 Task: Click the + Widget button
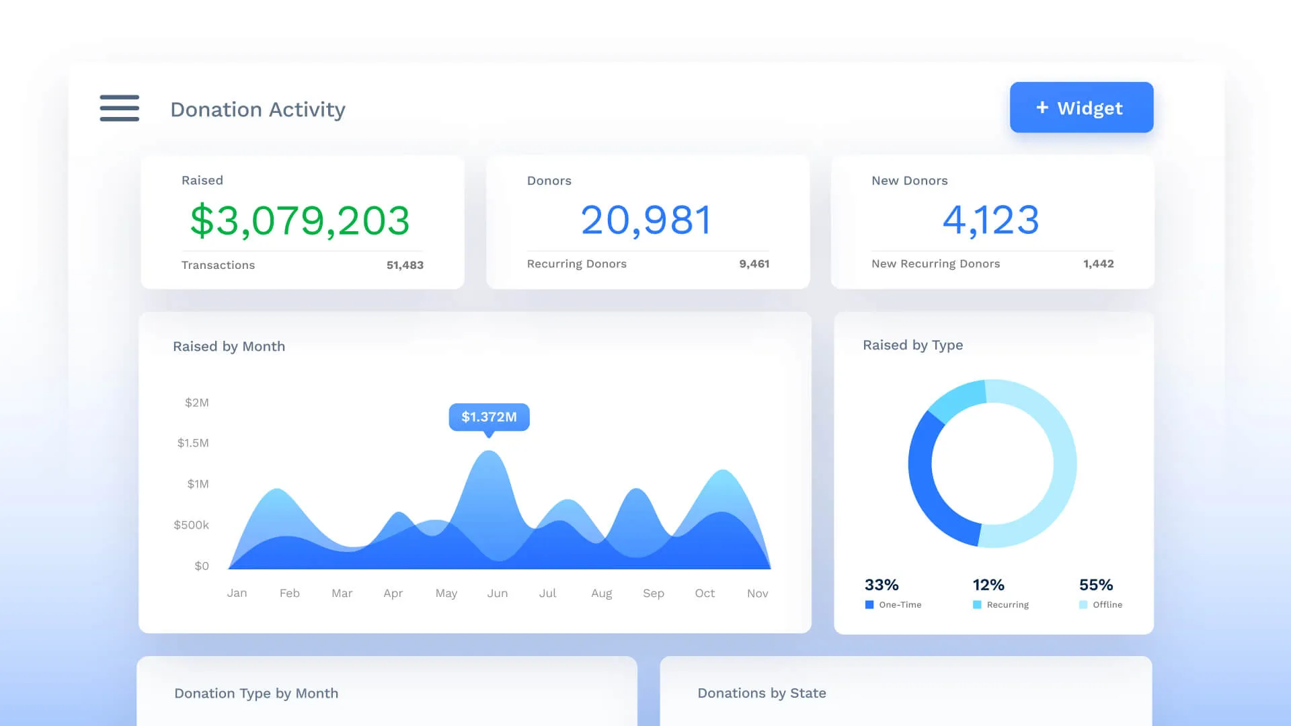[x=1081, y=108]
